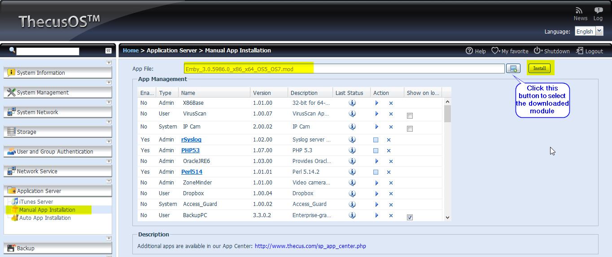
Task: Expand the System Network section
Action: pyautogui.click(x=109, y=102)
